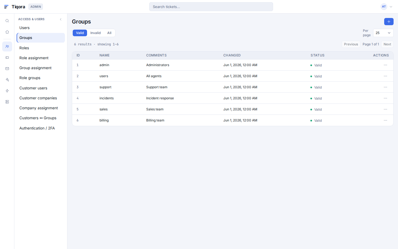This screenshot has height=249, width=398.
Task: Open Role assignment page
Action: [41, 58]
